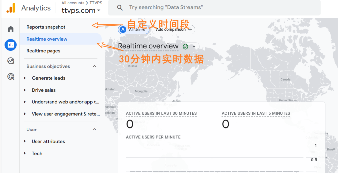338x173 pixels.
Task: Expand the Generate leads tree item
Action: (x=25, y=78)
